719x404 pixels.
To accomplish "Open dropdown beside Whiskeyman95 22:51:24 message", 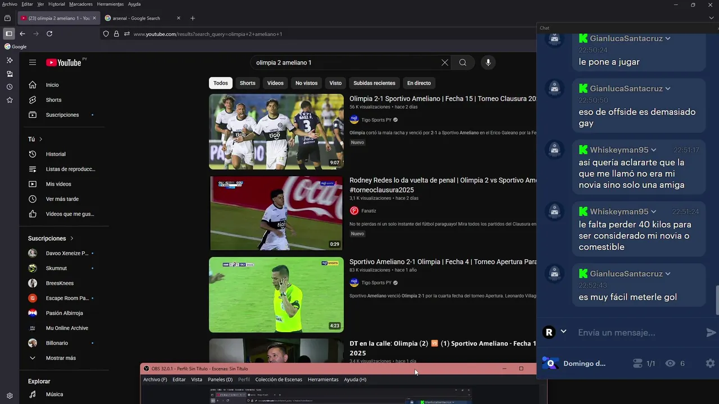I will pyautogui.click(x=654, y=212).
